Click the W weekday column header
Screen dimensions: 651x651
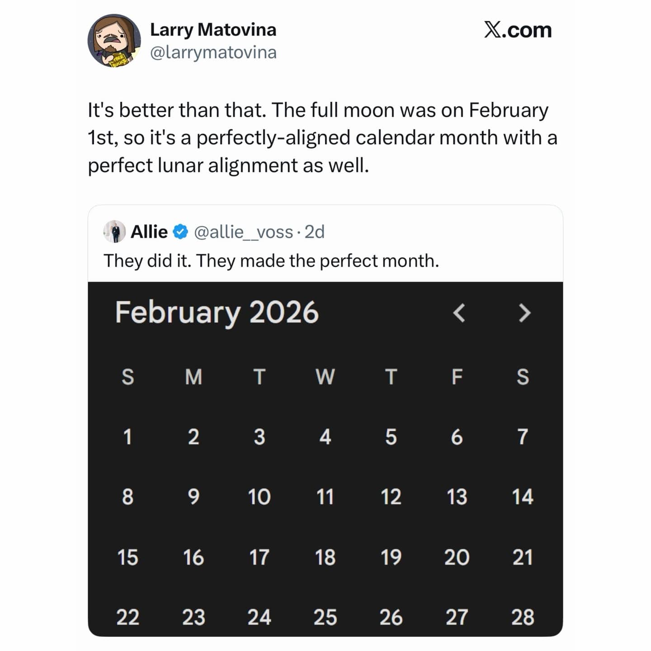click(x=325, y=377)
